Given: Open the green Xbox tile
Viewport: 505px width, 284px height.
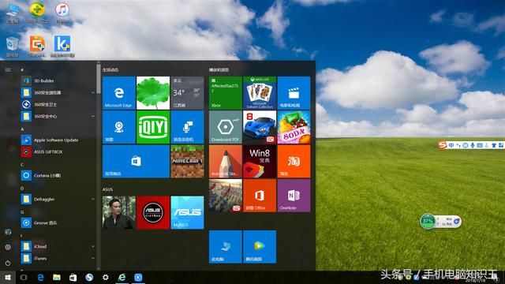Looking at the screenshot, I should (x=226, y=93).
